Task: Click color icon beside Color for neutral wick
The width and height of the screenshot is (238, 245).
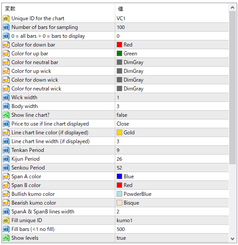Action: point(6,89)
